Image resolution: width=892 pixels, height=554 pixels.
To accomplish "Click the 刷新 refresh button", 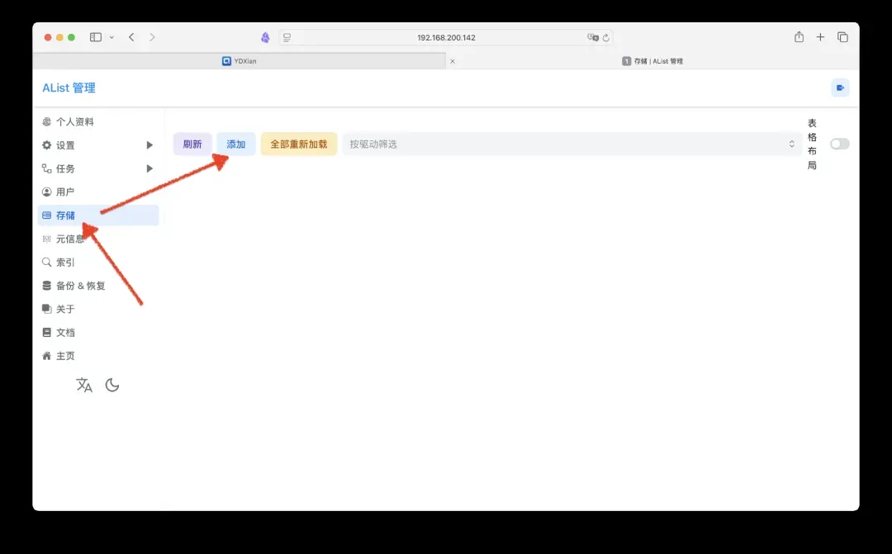I will 192,144.
